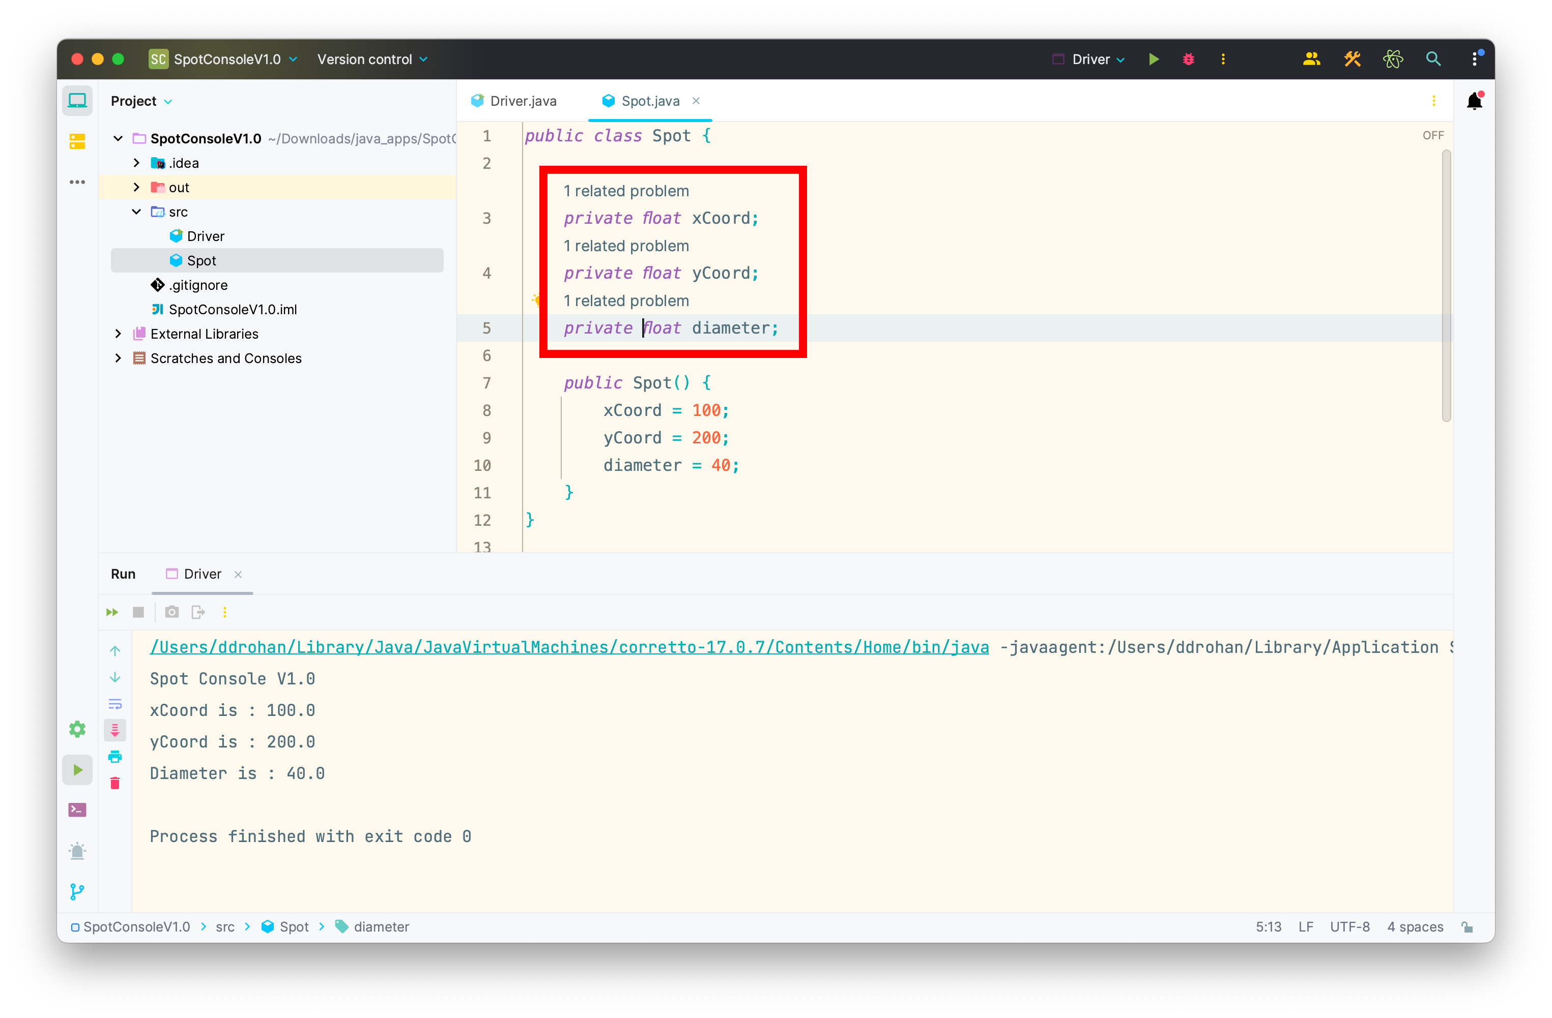1552x1018 pixels.
Task: Open the Code With Me people icon
Action: click(x=1311, y=59)
